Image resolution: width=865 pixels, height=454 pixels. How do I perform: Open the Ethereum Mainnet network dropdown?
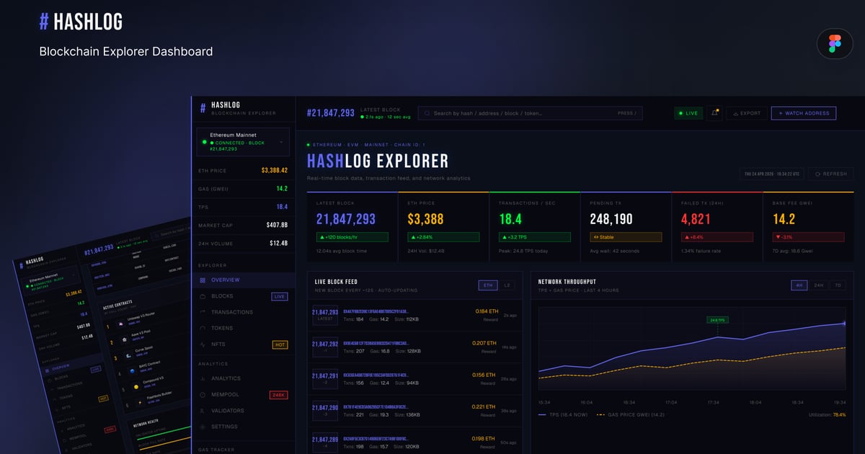pyautogui.click(x=243, y=143)
